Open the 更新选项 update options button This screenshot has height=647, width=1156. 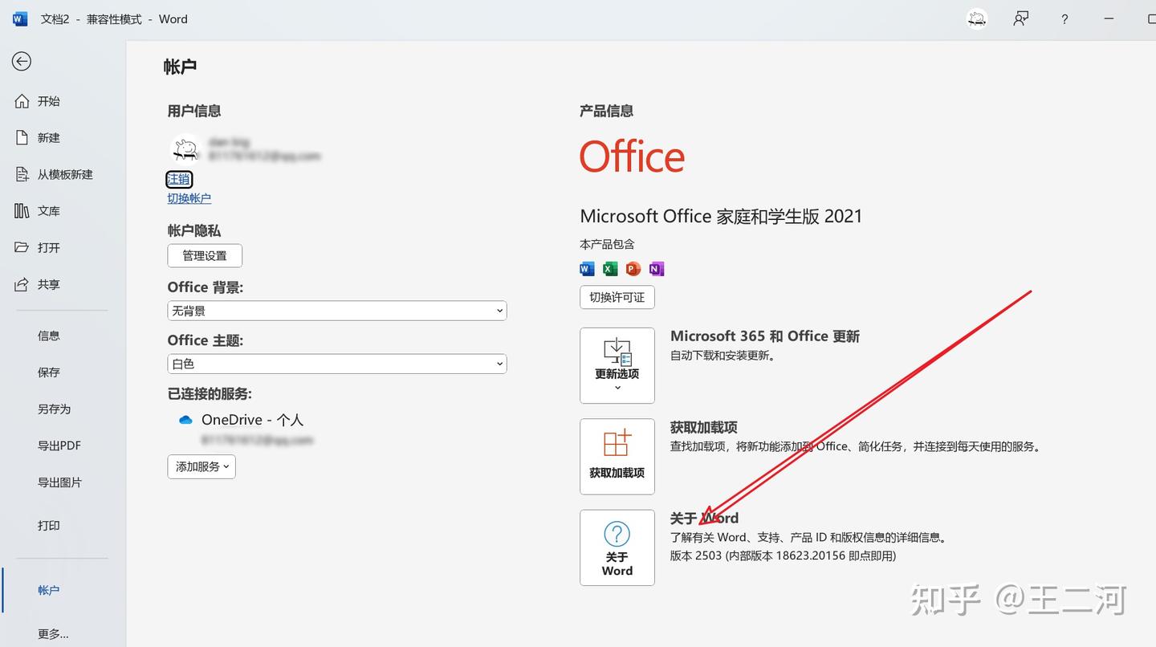tap(617, 365)
